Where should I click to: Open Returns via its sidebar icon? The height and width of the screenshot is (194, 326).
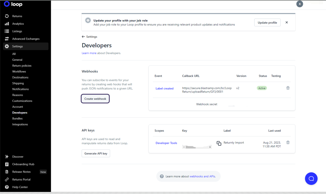7,16
